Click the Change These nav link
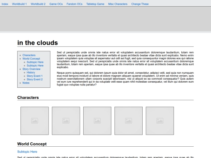This screenshot has width=211, height=158. pos(140,4)
